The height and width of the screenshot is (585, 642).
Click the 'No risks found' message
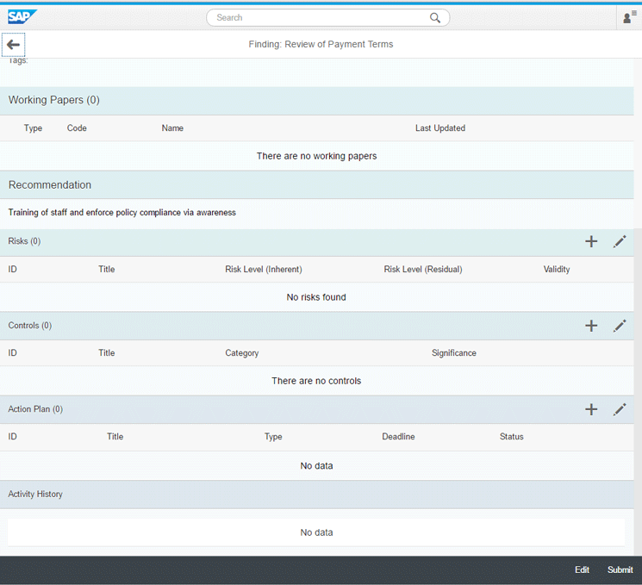coord(316,297)
